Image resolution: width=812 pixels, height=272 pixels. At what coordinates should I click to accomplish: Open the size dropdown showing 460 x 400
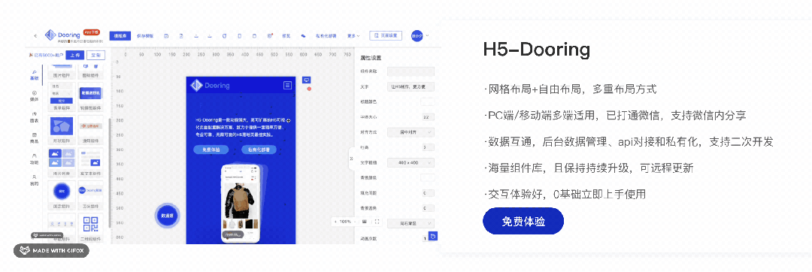[x=411, y=162]
